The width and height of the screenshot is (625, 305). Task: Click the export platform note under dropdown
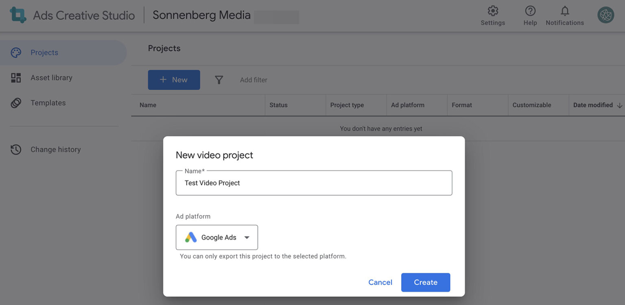tap(263, 256)
